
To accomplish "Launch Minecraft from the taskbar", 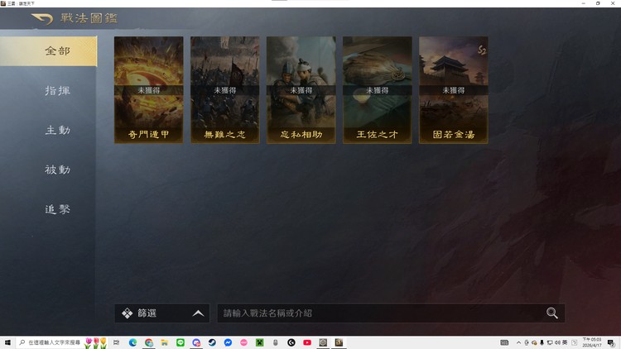I will tap(259, 342).
